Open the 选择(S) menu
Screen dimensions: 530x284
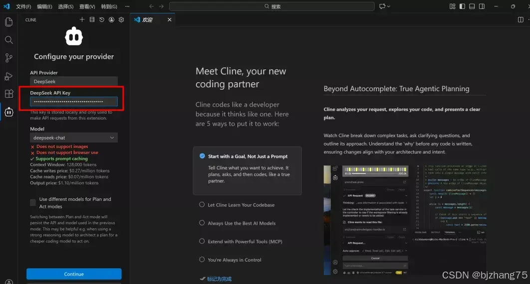(65, 6)
